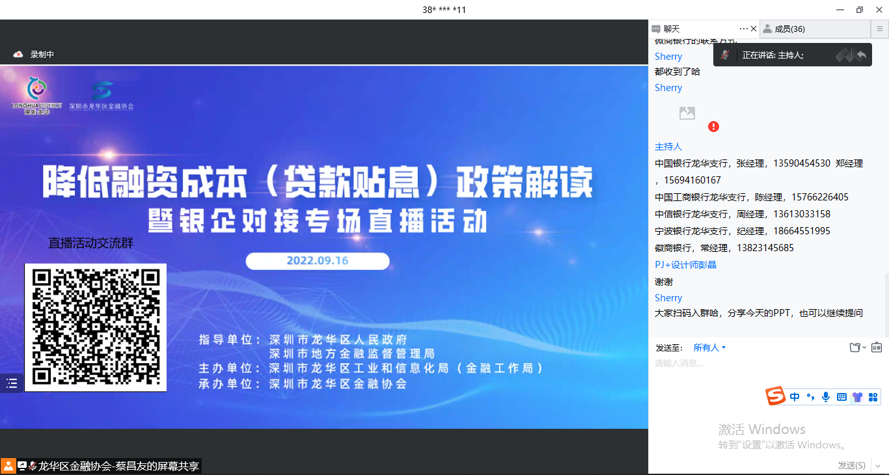Image resolution: width=889 pixels, height=475 pixels.
Task: Click the 主持人 sender name
Action: (668, 147)
